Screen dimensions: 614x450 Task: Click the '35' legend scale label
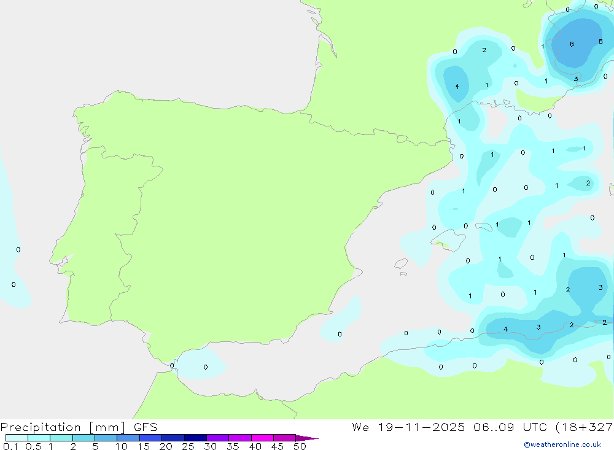(233, 446)
